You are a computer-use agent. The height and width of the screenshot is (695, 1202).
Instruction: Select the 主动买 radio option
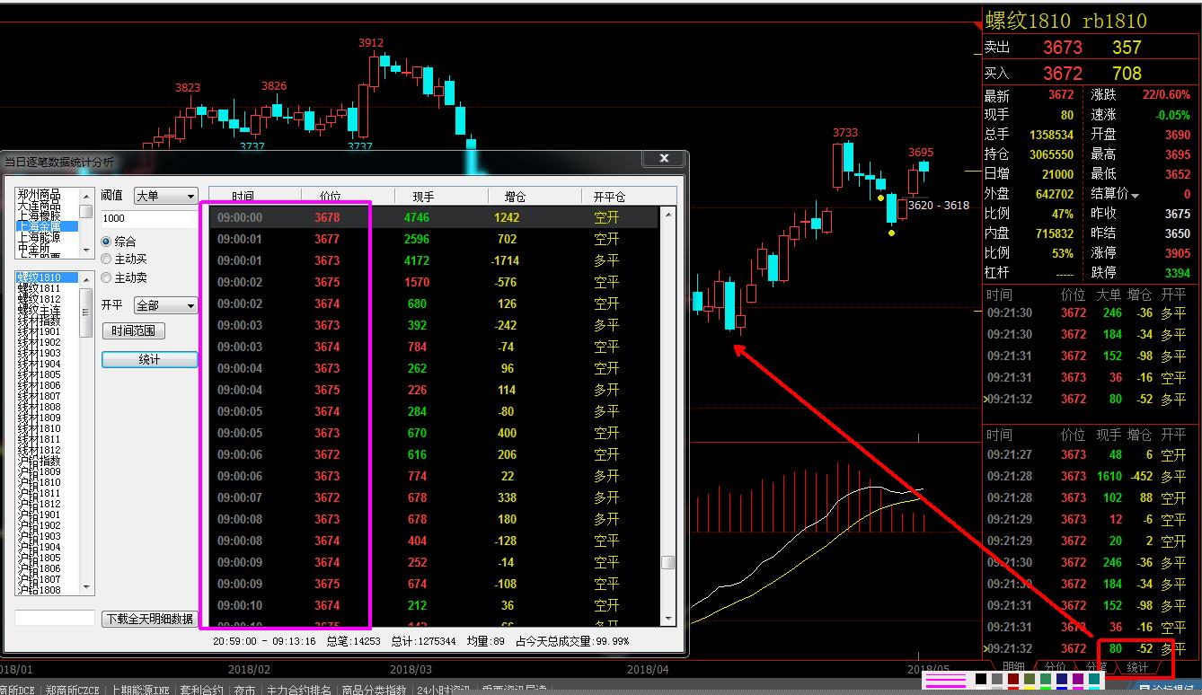point(107,260)
